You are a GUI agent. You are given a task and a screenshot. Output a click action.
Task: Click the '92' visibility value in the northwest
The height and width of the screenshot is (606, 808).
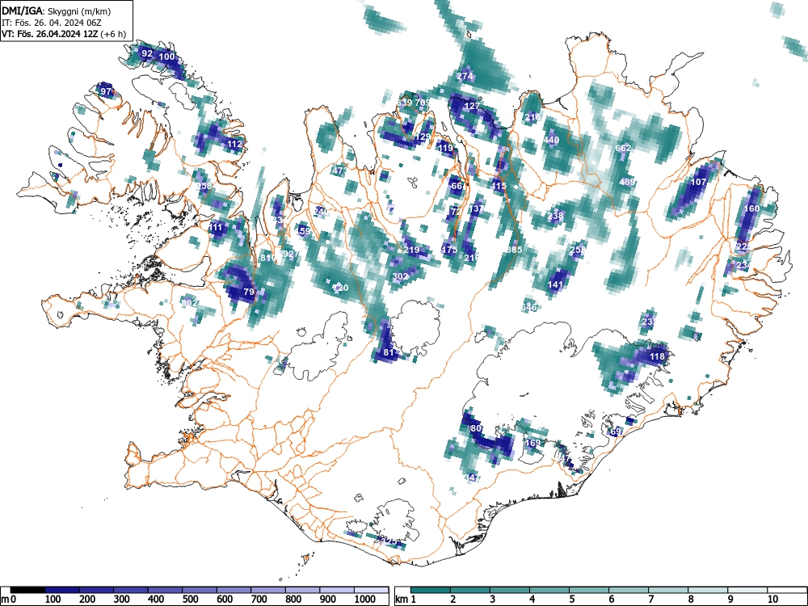147,53
